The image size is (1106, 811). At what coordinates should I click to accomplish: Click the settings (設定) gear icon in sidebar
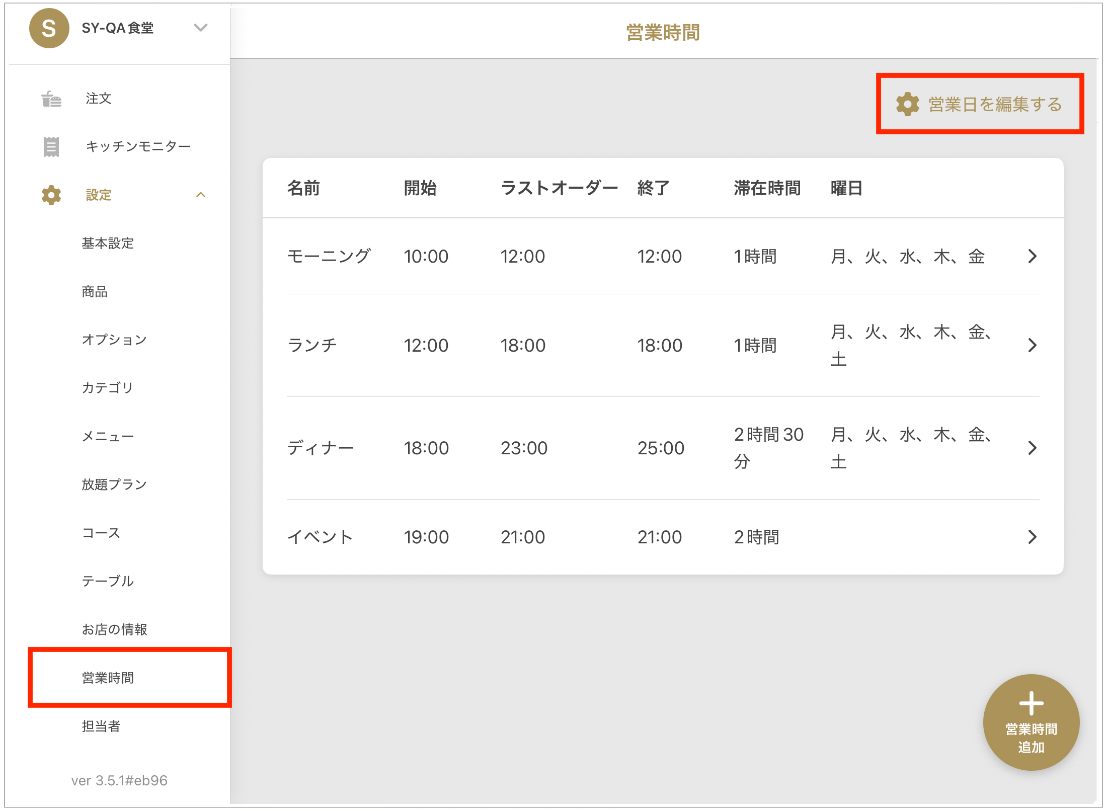(51, 195)
